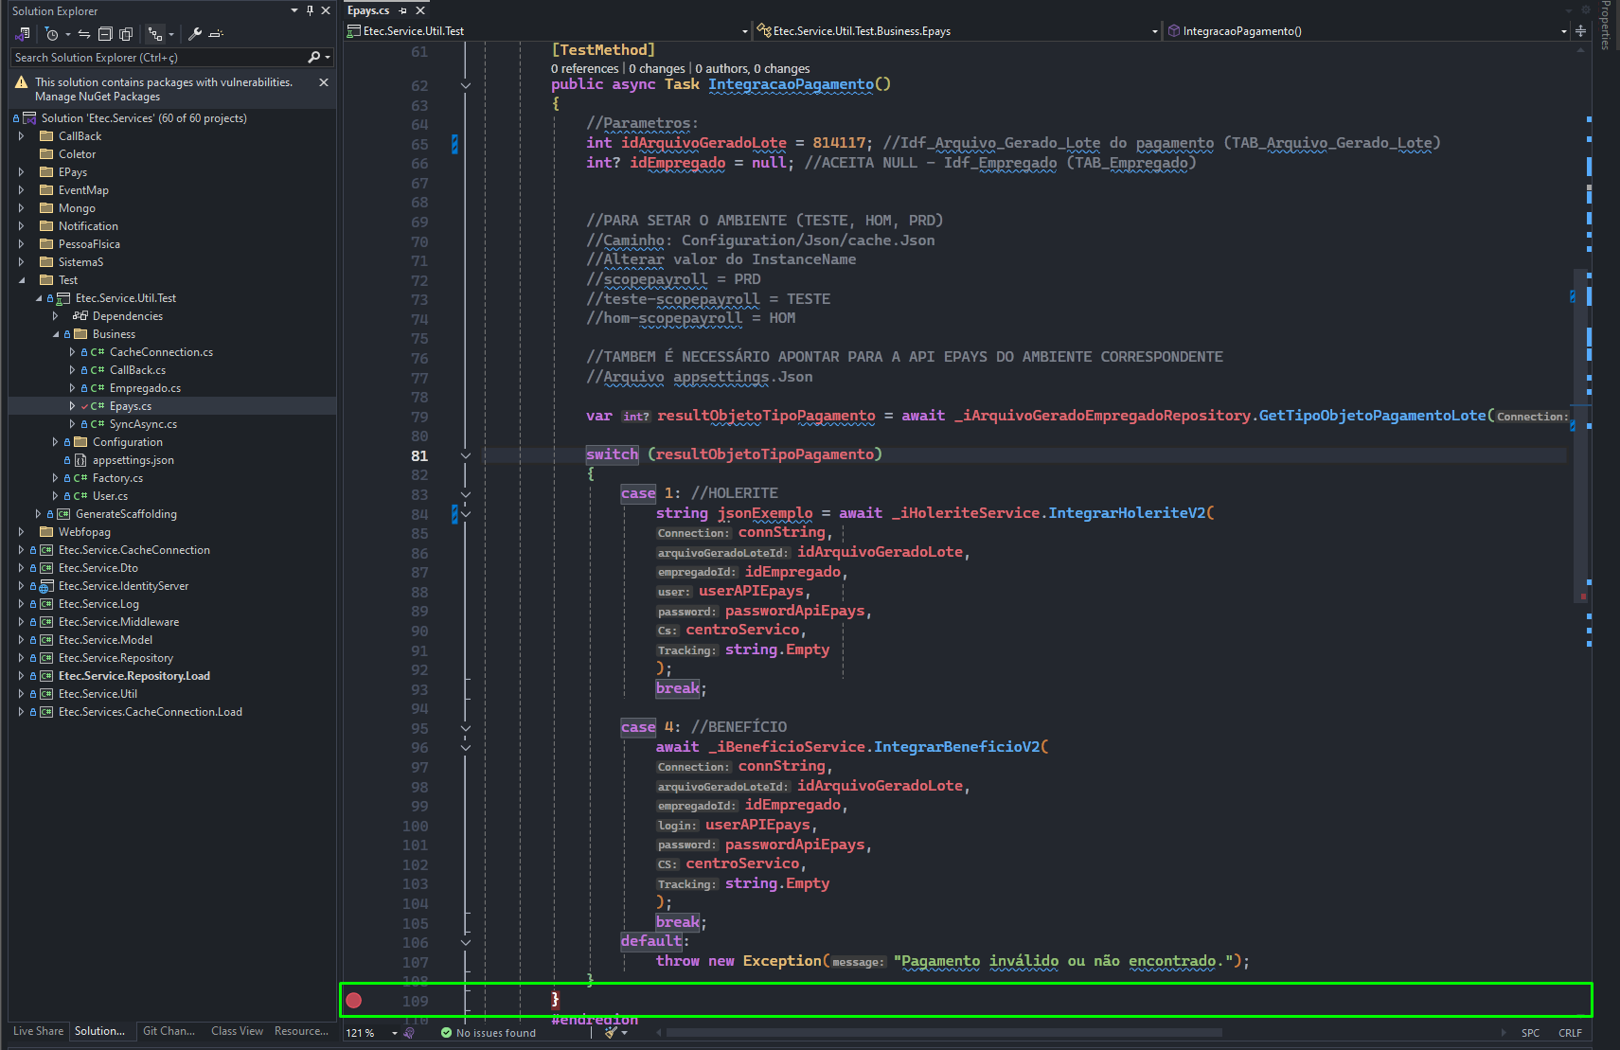Open the Class View tab
The width and height of the screenshot is (1620, 1050).
pos(237,1031)
